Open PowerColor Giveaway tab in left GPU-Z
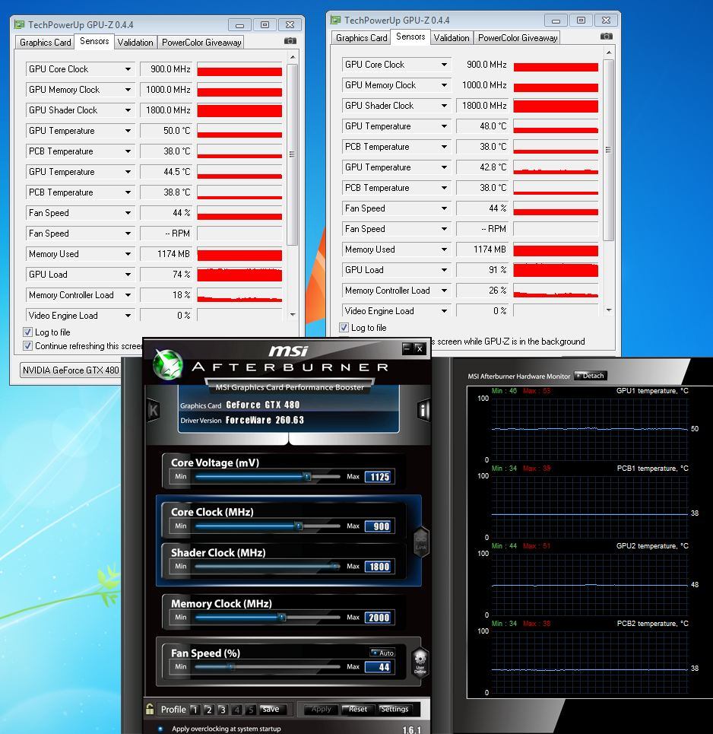The width and height of the screenshot is (713, 734). pos(201,42)
